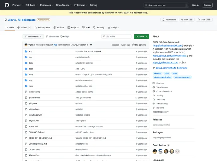This screenshot has width=217, height=161.
Task: Click the docs folder icon
Action: [26, 69]
